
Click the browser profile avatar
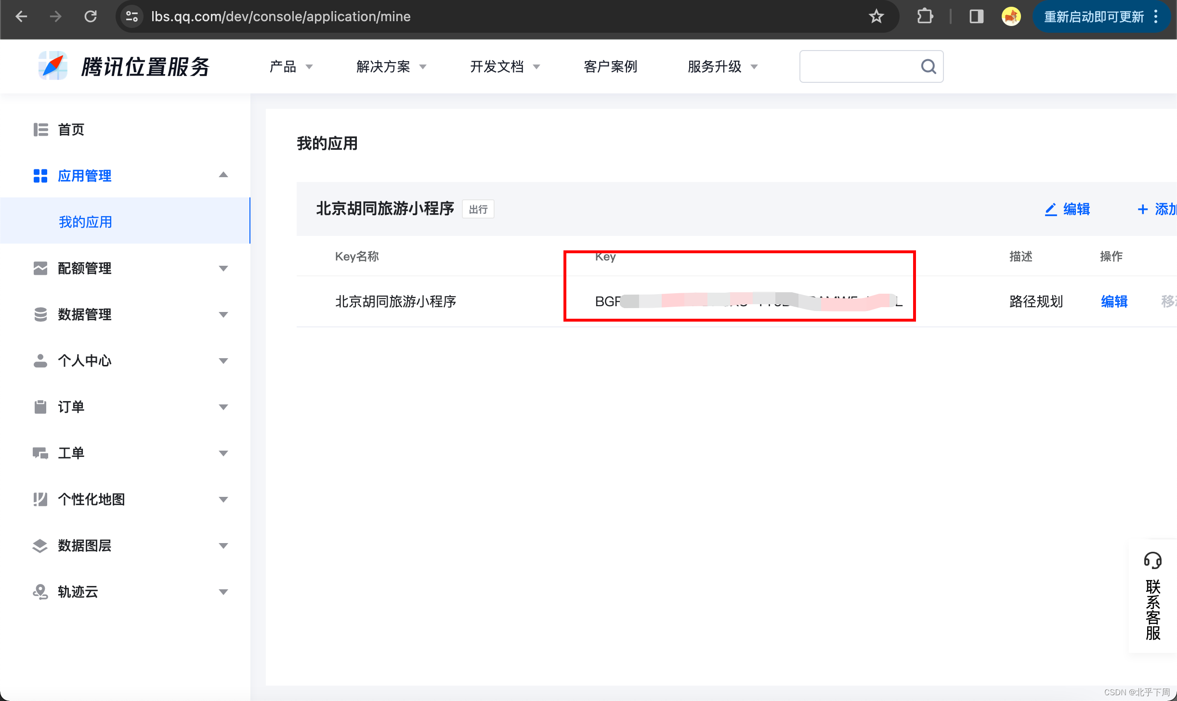[x=1011, y=16]
